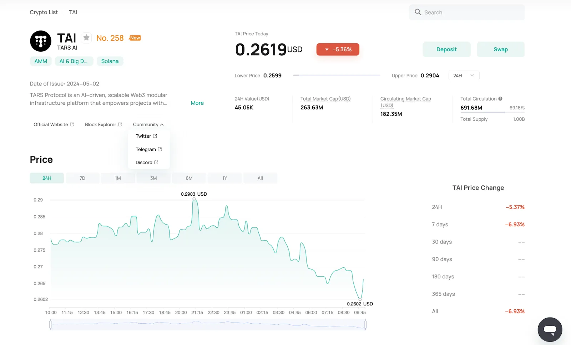This screenshot has height=345, width=571.
Task: Click the Upper Price 0.2904 value
Action: click(x=430, y=76)
